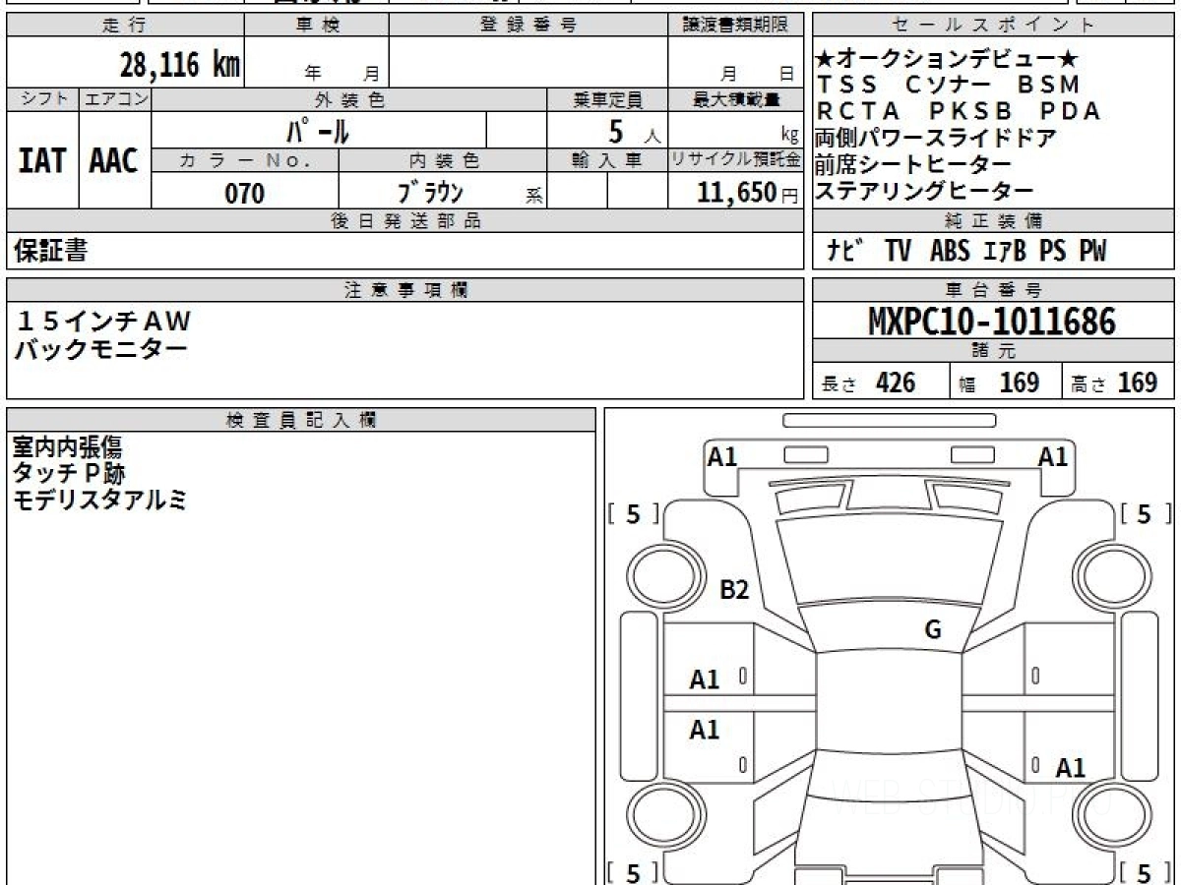Click the パール exterior color value
The height and width of the screenshot is (885, 1181).
pos(318,130)
